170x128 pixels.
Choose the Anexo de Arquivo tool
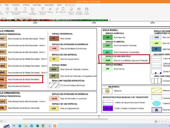[71, 10]
